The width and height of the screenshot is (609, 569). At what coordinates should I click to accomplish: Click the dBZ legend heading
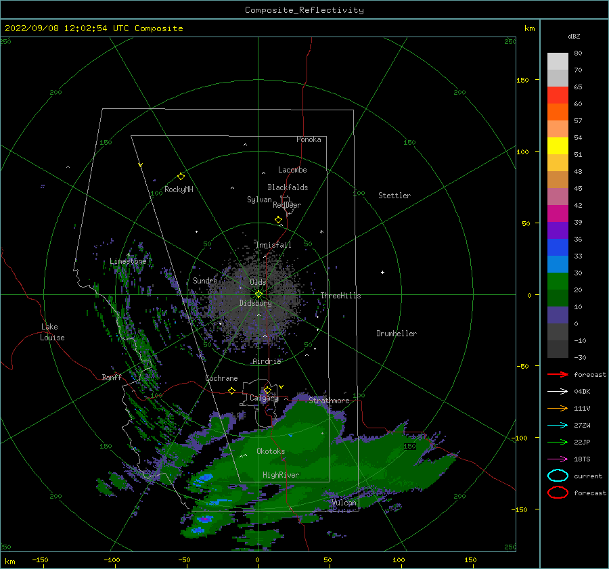click(574, 36)
